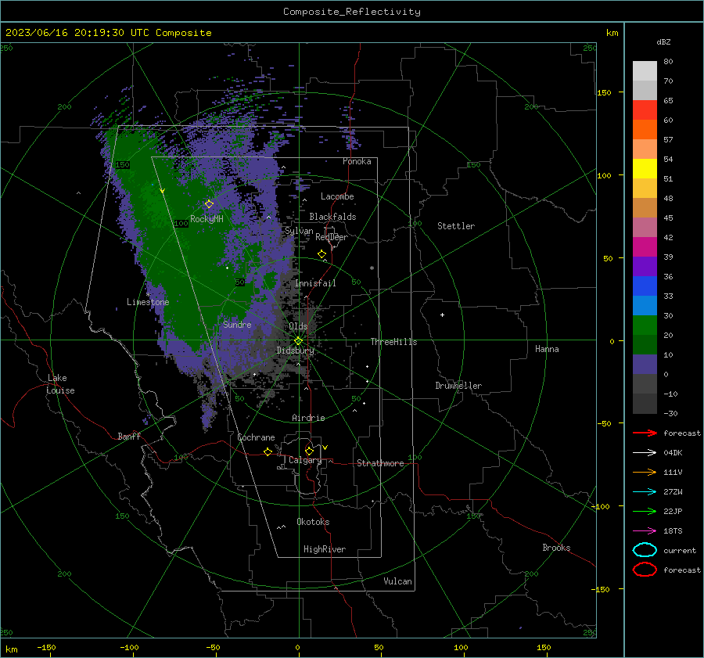This screenshot has width=704, height=658.
Task: Click the yellow diamond marker near RedDeer
Action: tap(321, 254)
